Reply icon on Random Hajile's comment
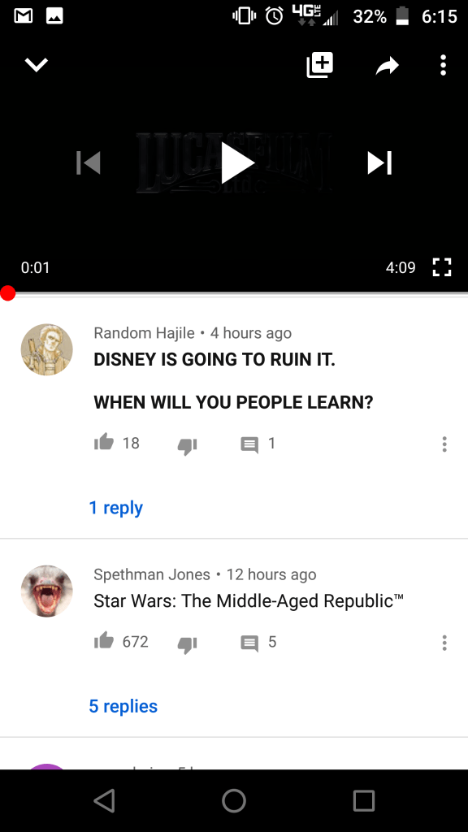468x832 pixels. [249, 444]
